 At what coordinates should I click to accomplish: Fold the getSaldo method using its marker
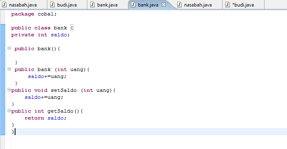[x=9, y=111]
